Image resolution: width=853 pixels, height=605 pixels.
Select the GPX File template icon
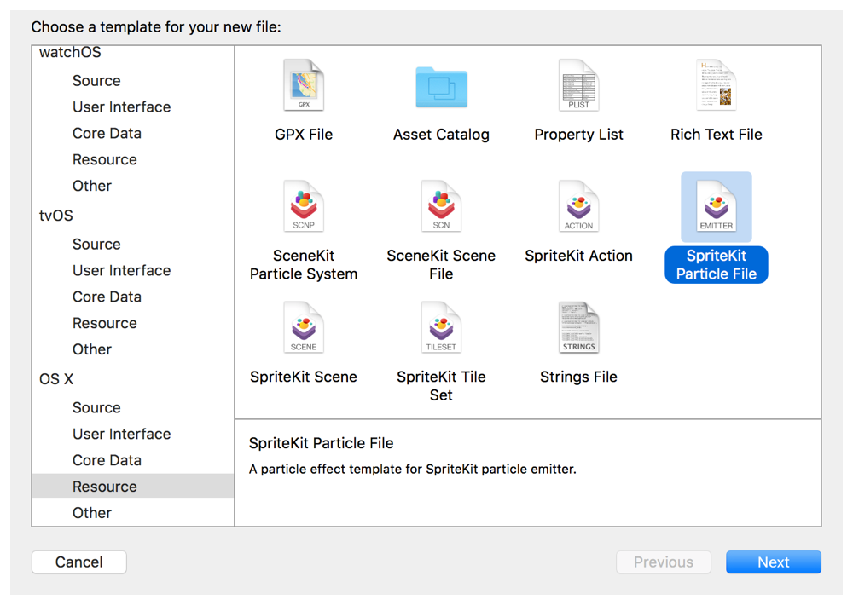tap(304, 86)
